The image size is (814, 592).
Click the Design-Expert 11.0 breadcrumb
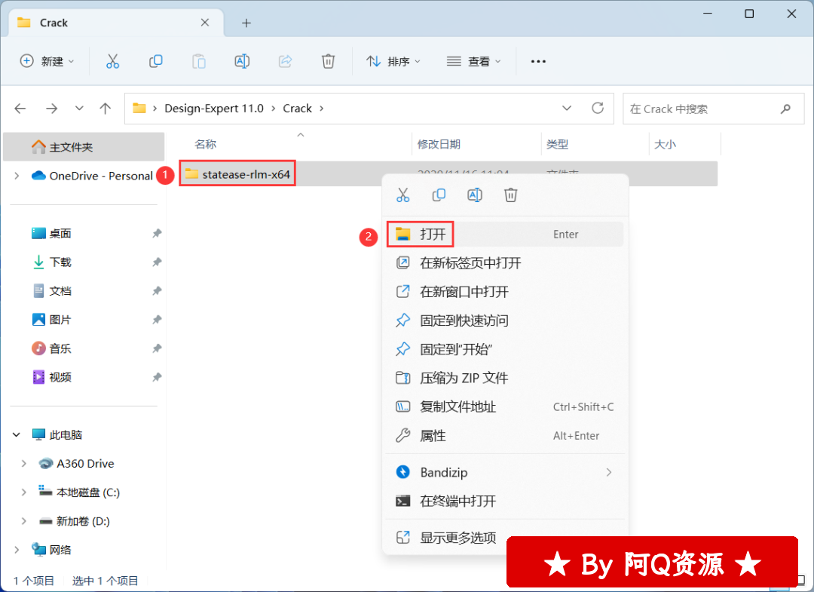(x=214, y=109)
